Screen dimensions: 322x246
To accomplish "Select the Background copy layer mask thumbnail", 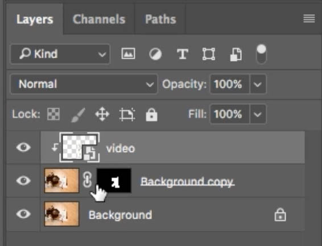I will pyautogui.click(x=114, y=181).
